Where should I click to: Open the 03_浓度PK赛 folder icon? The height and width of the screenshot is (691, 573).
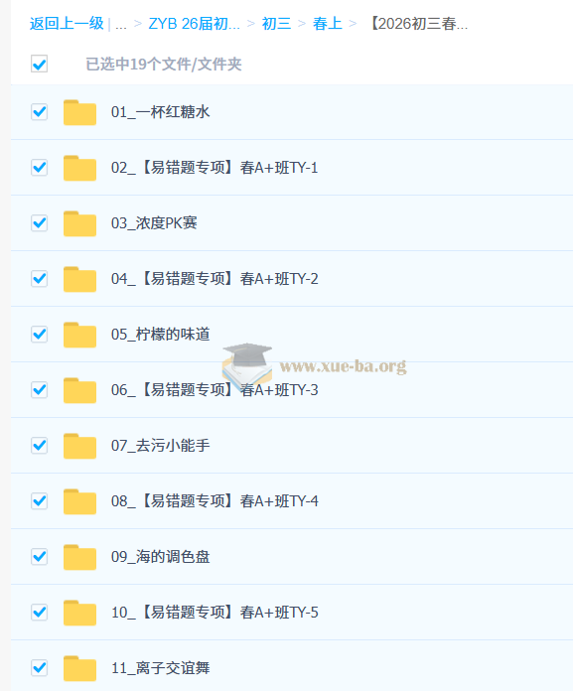click(79, 223)
